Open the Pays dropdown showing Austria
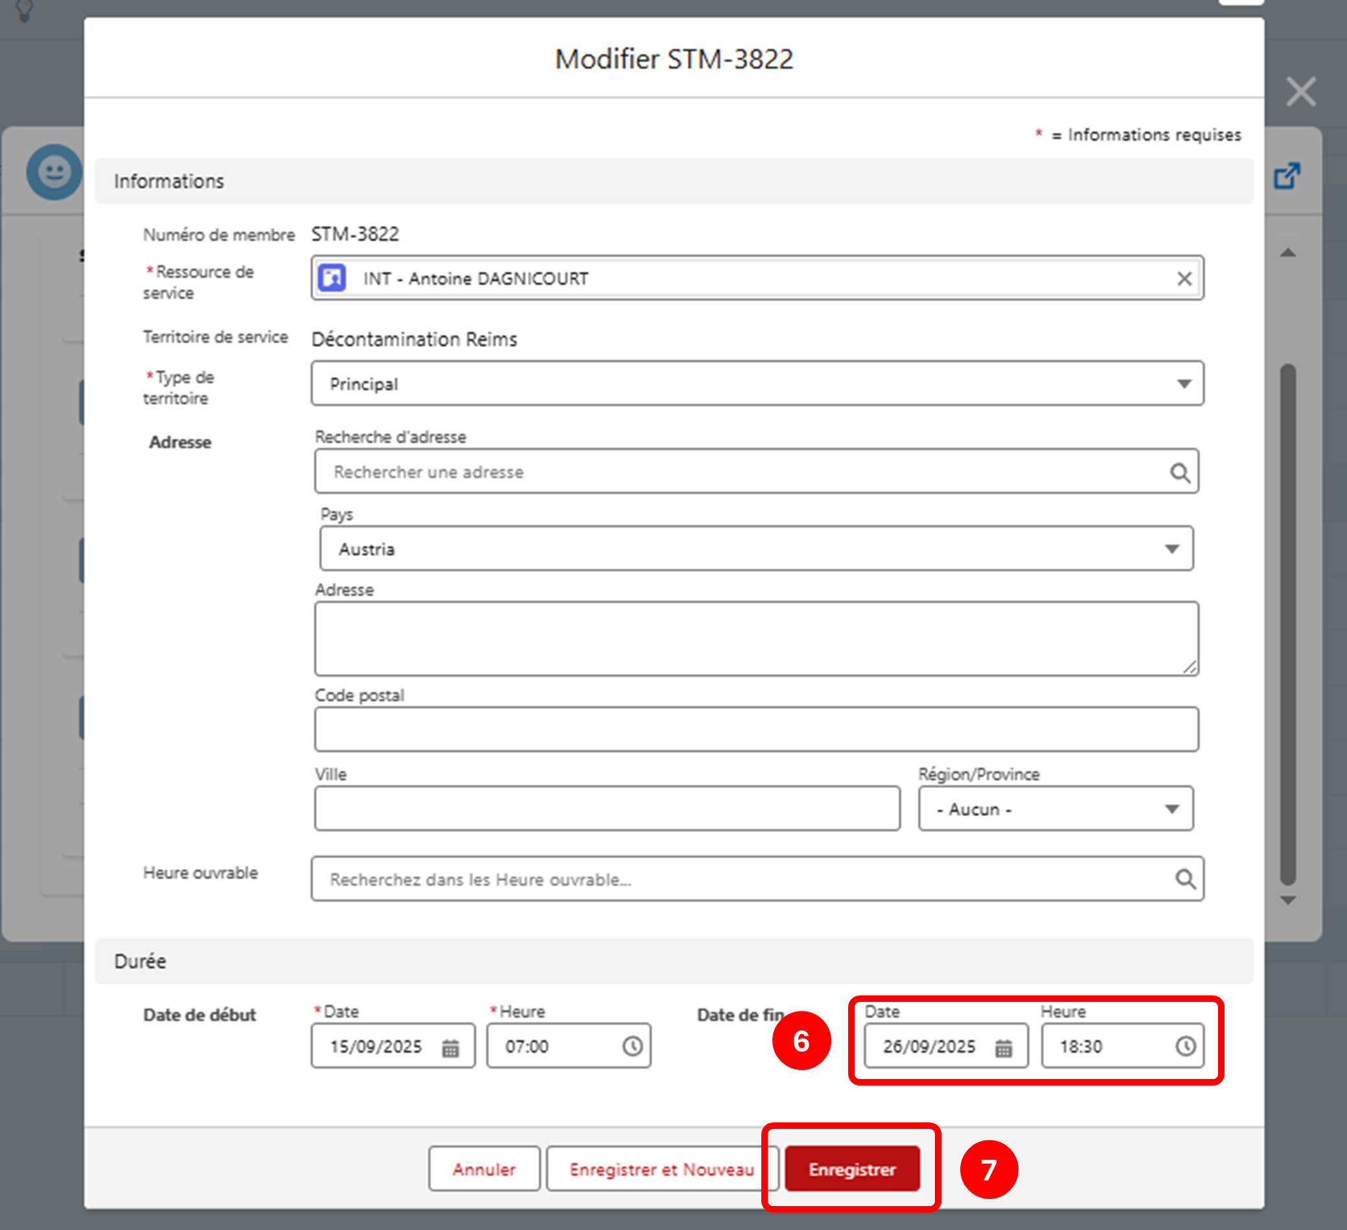This screenshot has width=1347, height=1230. coord(756,549)
